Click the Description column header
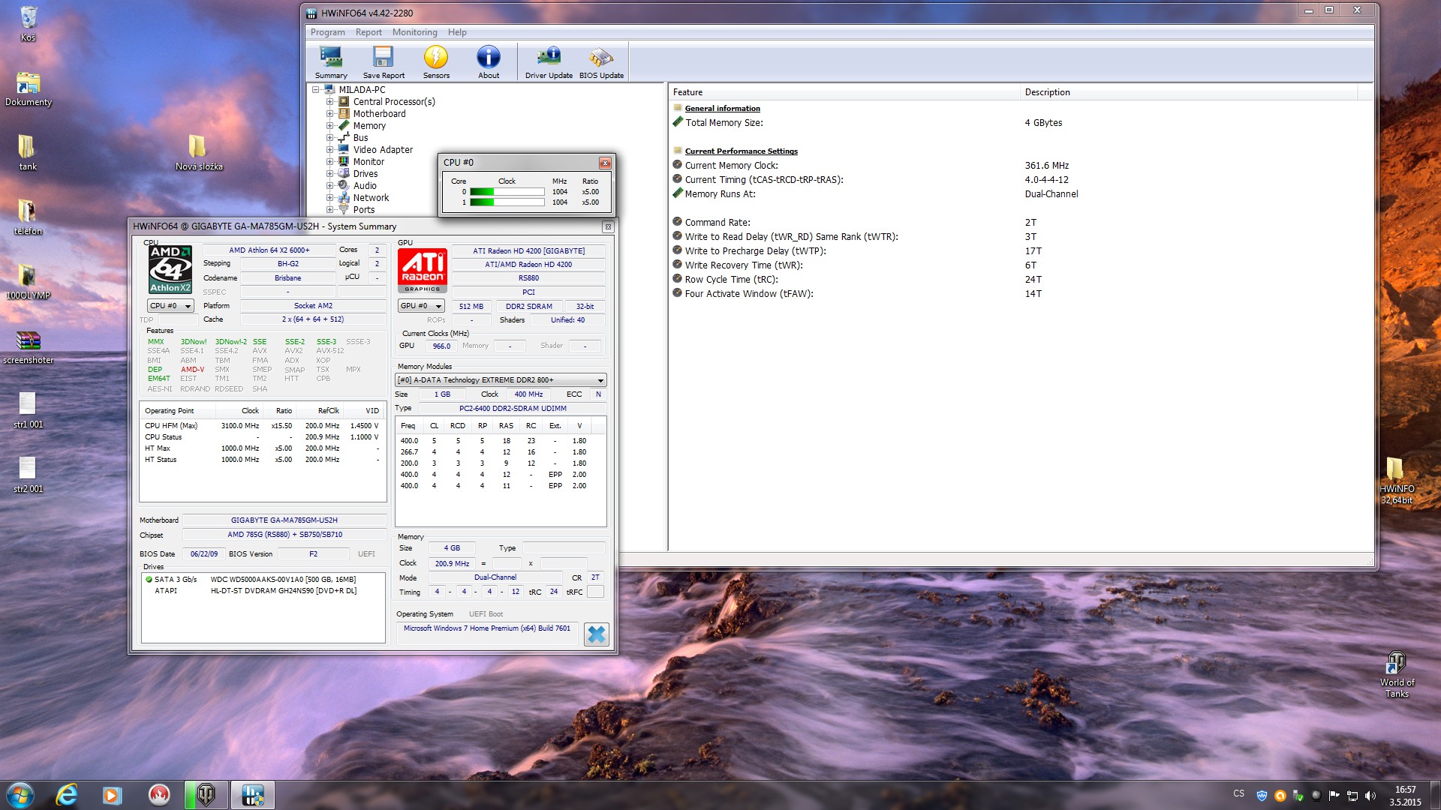 [x=1189, y=92]
